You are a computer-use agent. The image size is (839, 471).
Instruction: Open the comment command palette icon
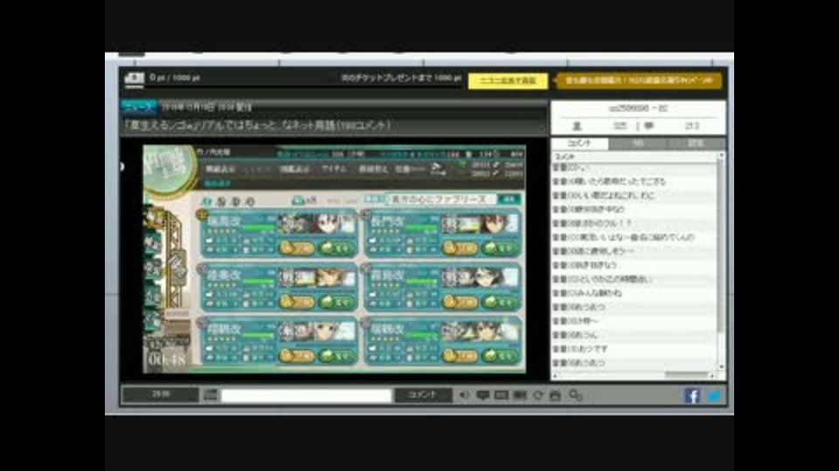[210, 395]
